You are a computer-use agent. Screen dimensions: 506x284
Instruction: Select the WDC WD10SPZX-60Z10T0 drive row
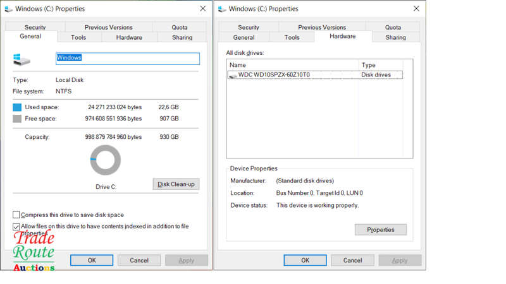click(x=315, y=75)
